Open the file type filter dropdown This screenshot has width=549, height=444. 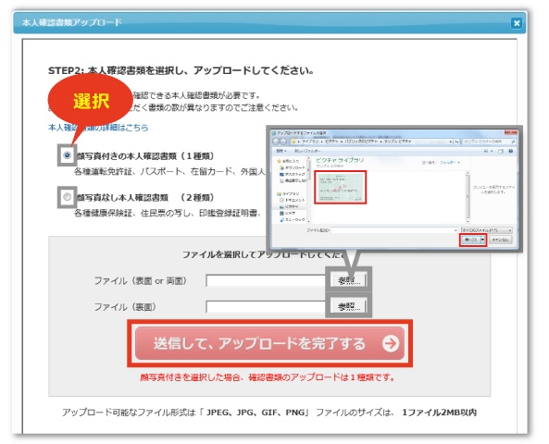coord(487,230)
